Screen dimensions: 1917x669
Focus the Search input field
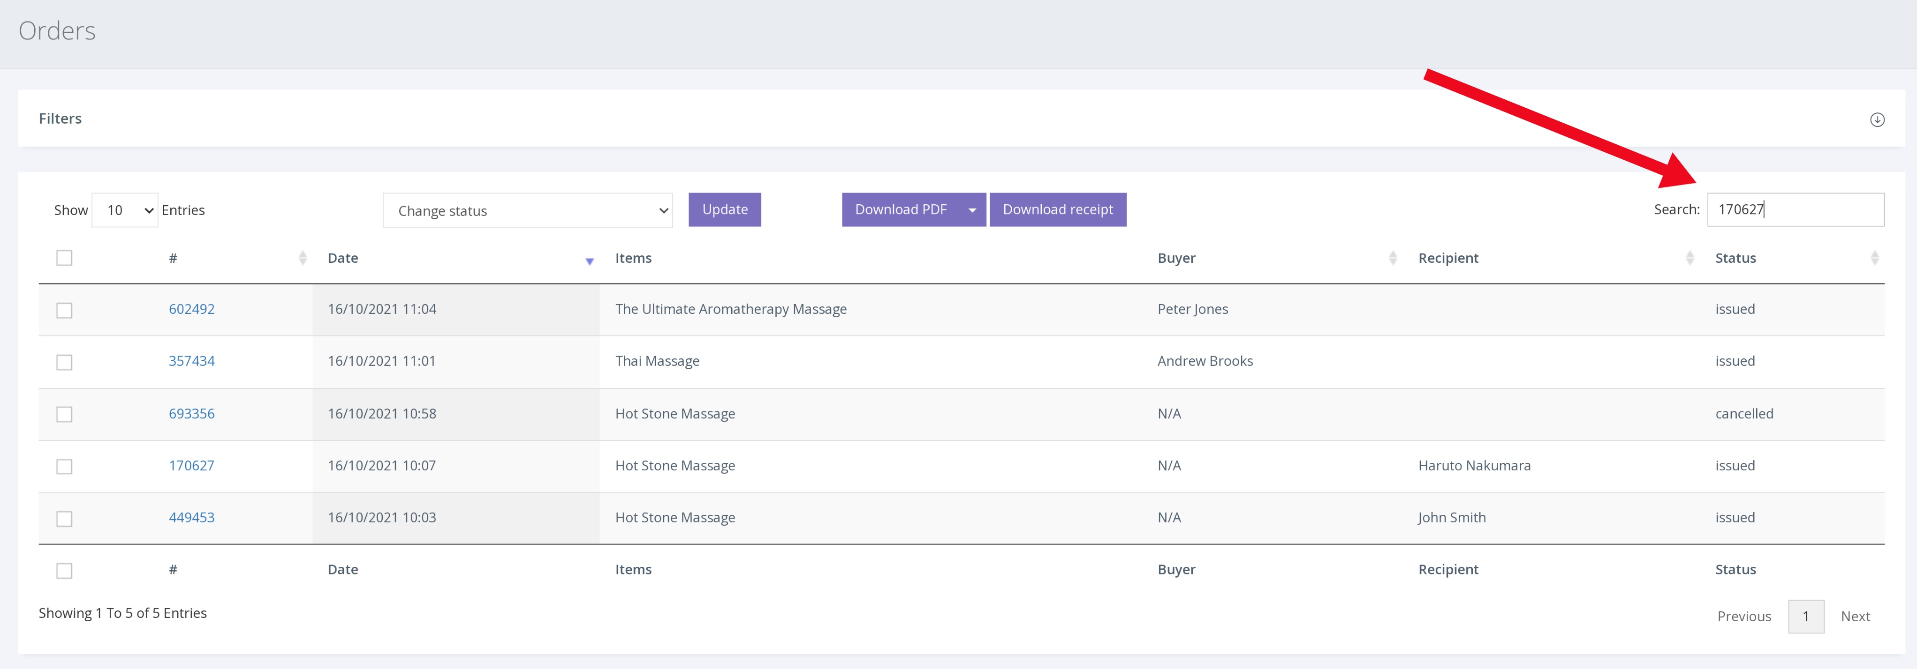[x=1795, y=209]
